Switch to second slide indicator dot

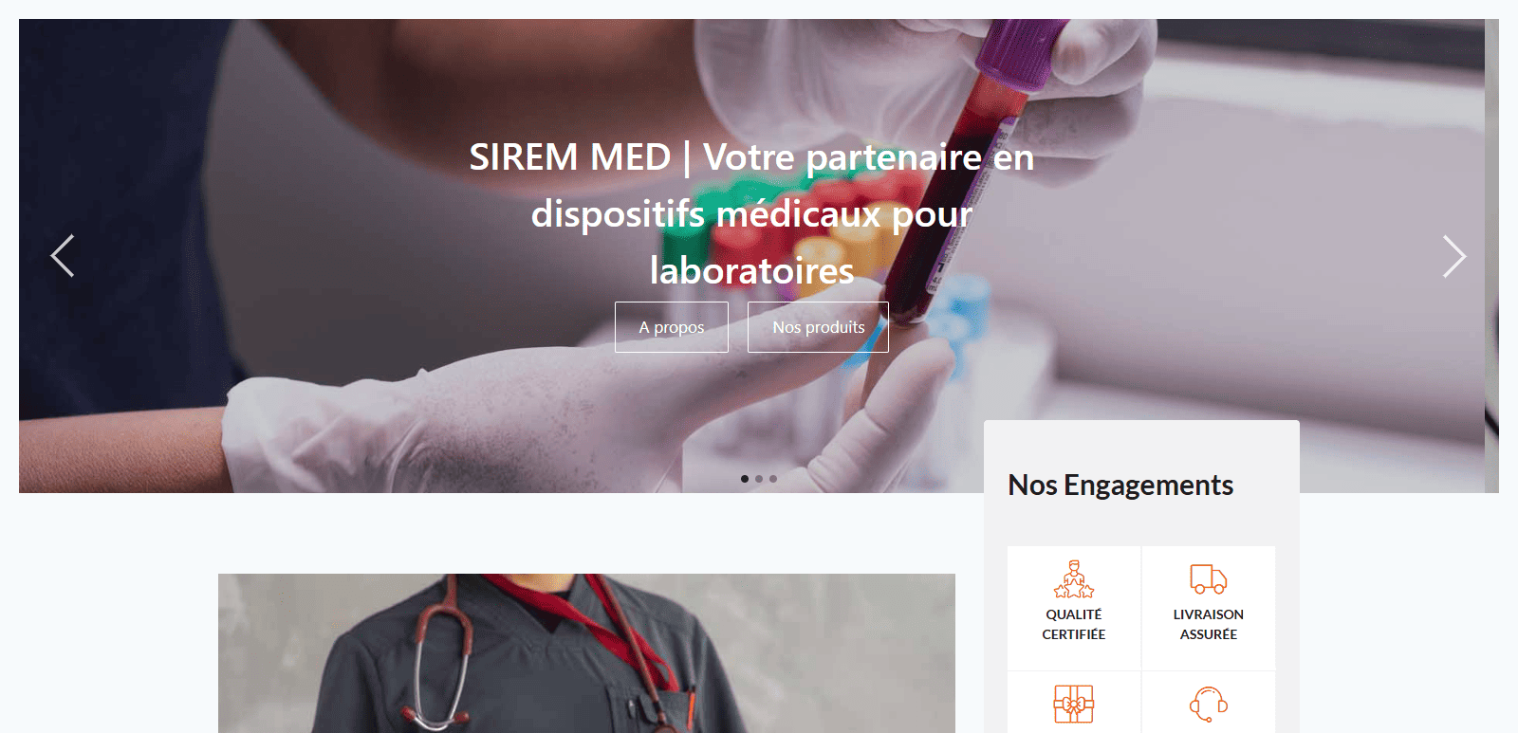click(x=759, y=479)
